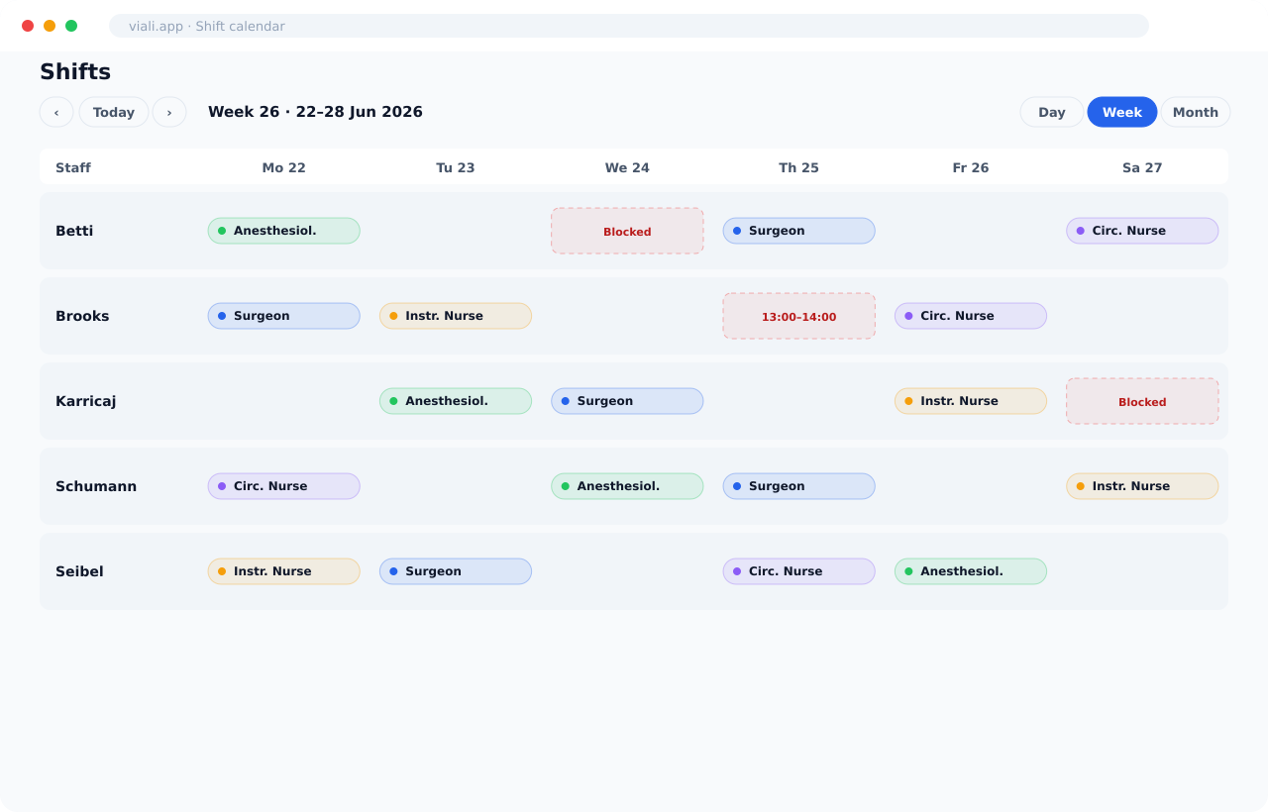1268x812 pixels.
Task: Select Brooks' 13:00–14:00 blocked slot
Action: click(x=799, y=316)
